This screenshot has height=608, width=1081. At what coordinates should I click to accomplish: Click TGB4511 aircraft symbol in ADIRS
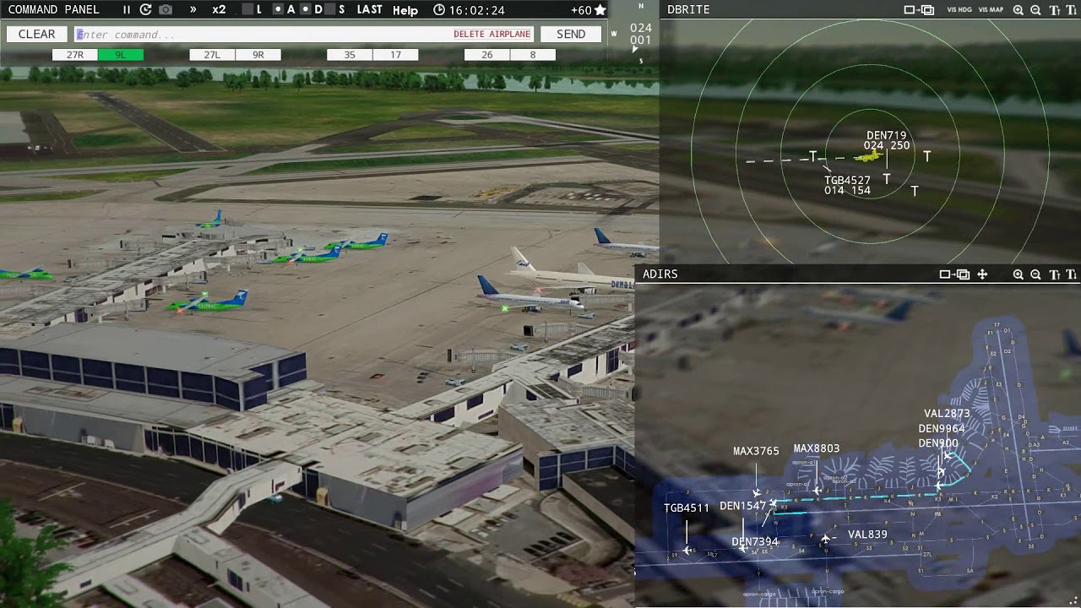pyautogui.click(x=687, y=551)
